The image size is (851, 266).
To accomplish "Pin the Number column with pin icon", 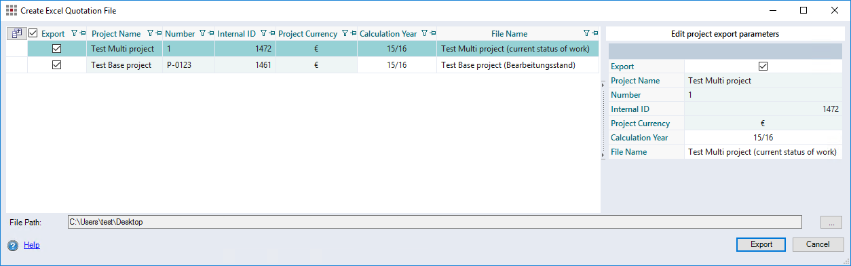I will [x=211, y=33].
